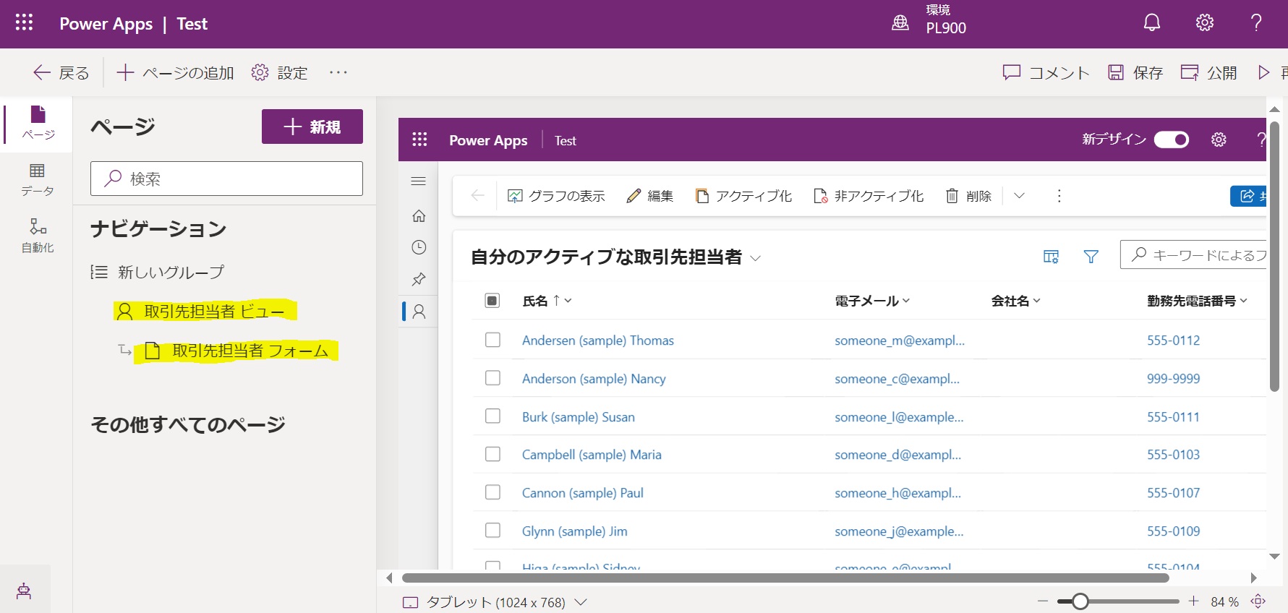Select the ページ tab in the left rail
1288x613 pixels.
click(x=38, y=123)
